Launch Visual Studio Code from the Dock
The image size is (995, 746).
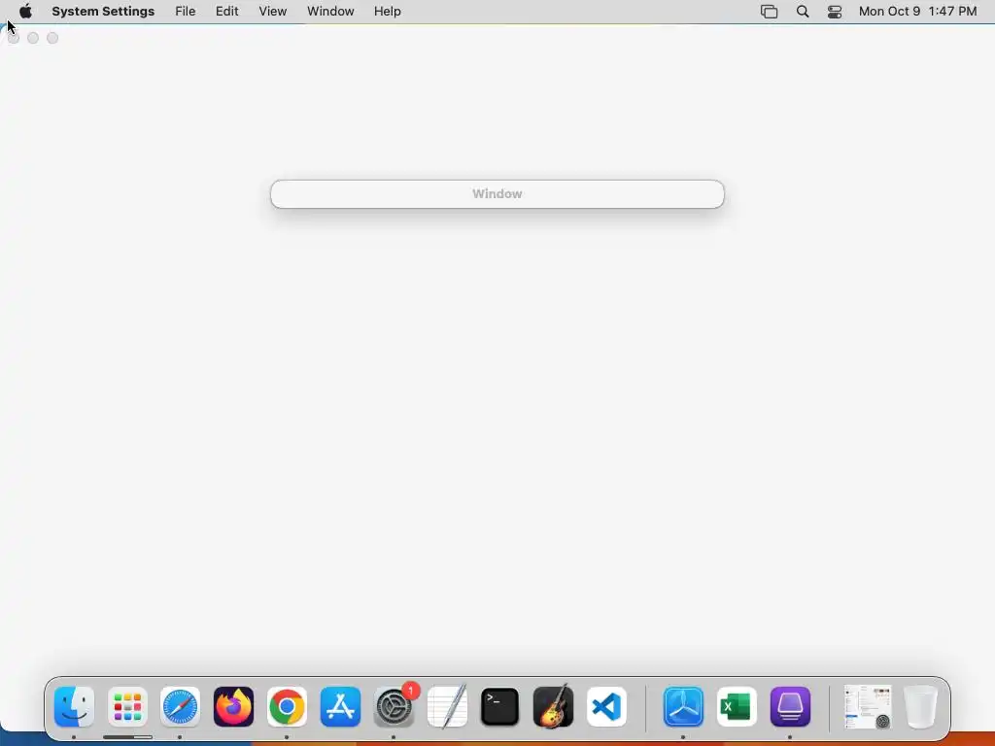click(606, 707)
